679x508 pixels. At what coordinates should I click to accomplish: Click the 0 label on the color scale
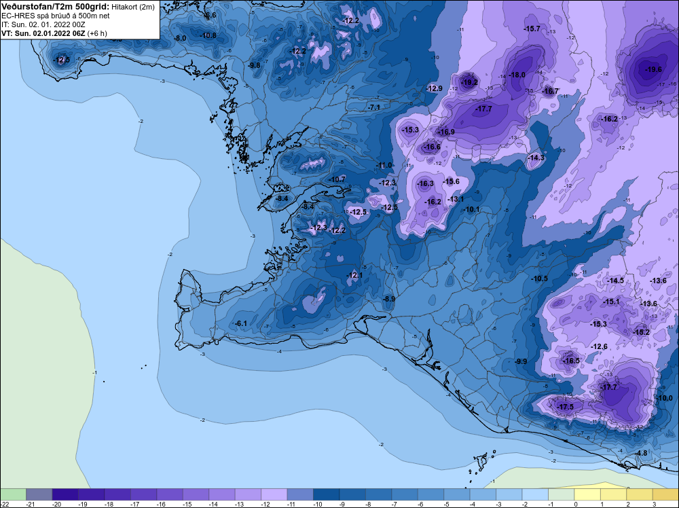pyautogui.click(x=576, y=504)
